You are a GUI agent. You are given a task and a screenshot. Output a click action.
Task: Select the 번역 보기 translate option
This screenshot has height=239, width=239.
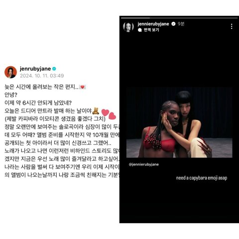pos(151,30)
